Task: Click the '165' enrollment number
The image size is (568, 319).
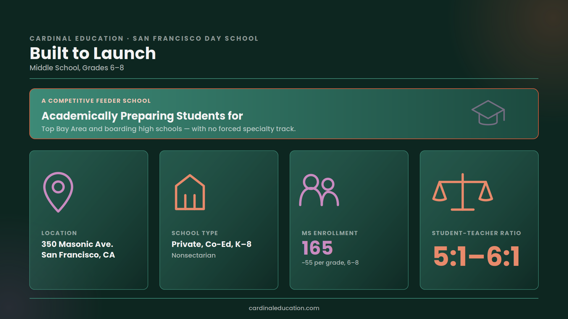Action: (317, 248)
